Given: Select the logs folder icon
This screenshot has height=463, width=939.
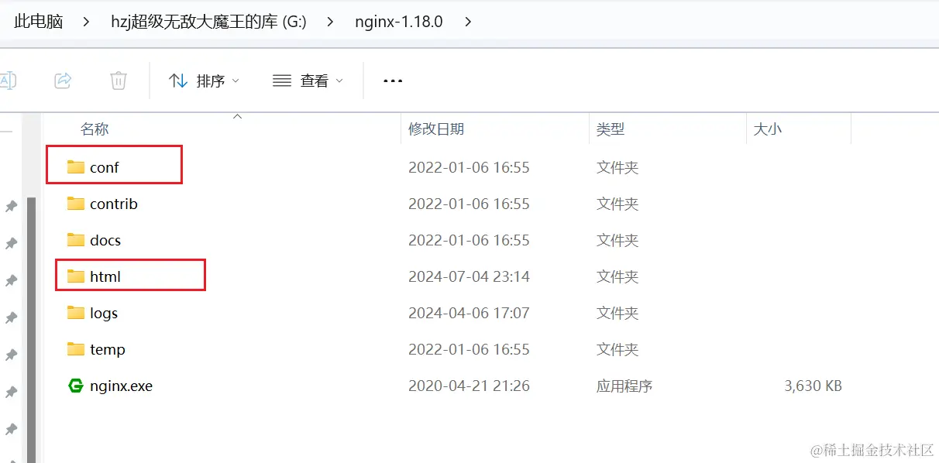Looking at the screenshot, I should pyautogui.click(x=75, y=313).
